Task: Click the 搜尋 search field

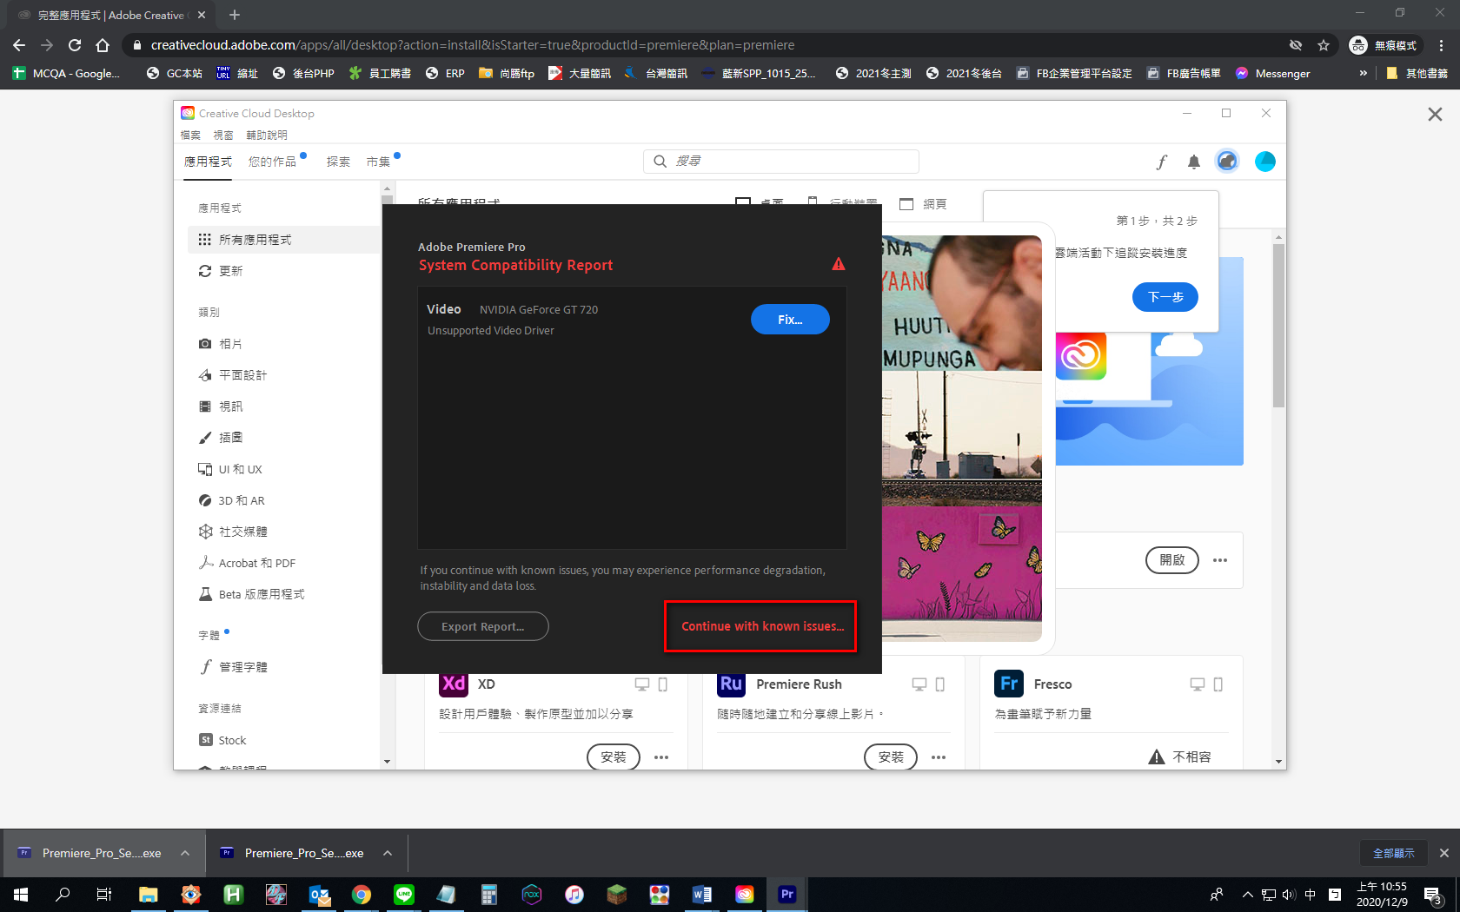Action: [782, 162]
